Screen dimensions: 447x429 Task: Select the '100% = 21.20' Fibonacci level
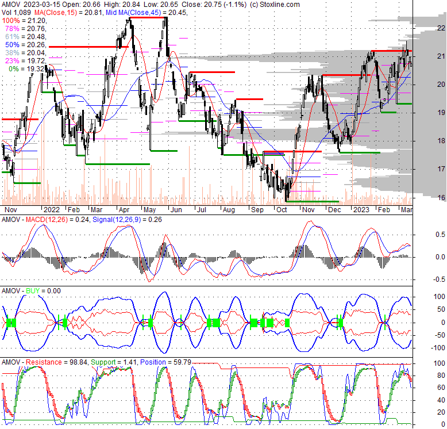point(24,21)
